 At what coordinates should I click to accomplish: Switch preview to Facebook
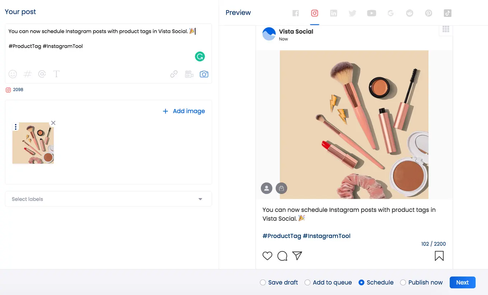click(x=296, y=13)
